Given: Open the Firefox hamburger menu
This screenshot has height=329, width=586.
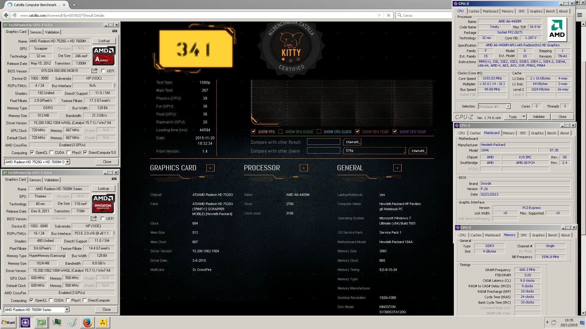Looking at the screenshot, I should pyautogui.click(x=580, y=15).
